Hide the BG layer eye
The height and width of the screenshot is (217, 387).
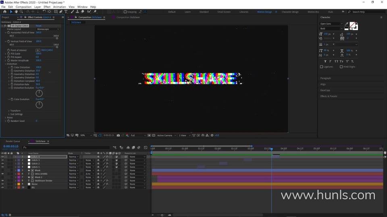point(2,188)
